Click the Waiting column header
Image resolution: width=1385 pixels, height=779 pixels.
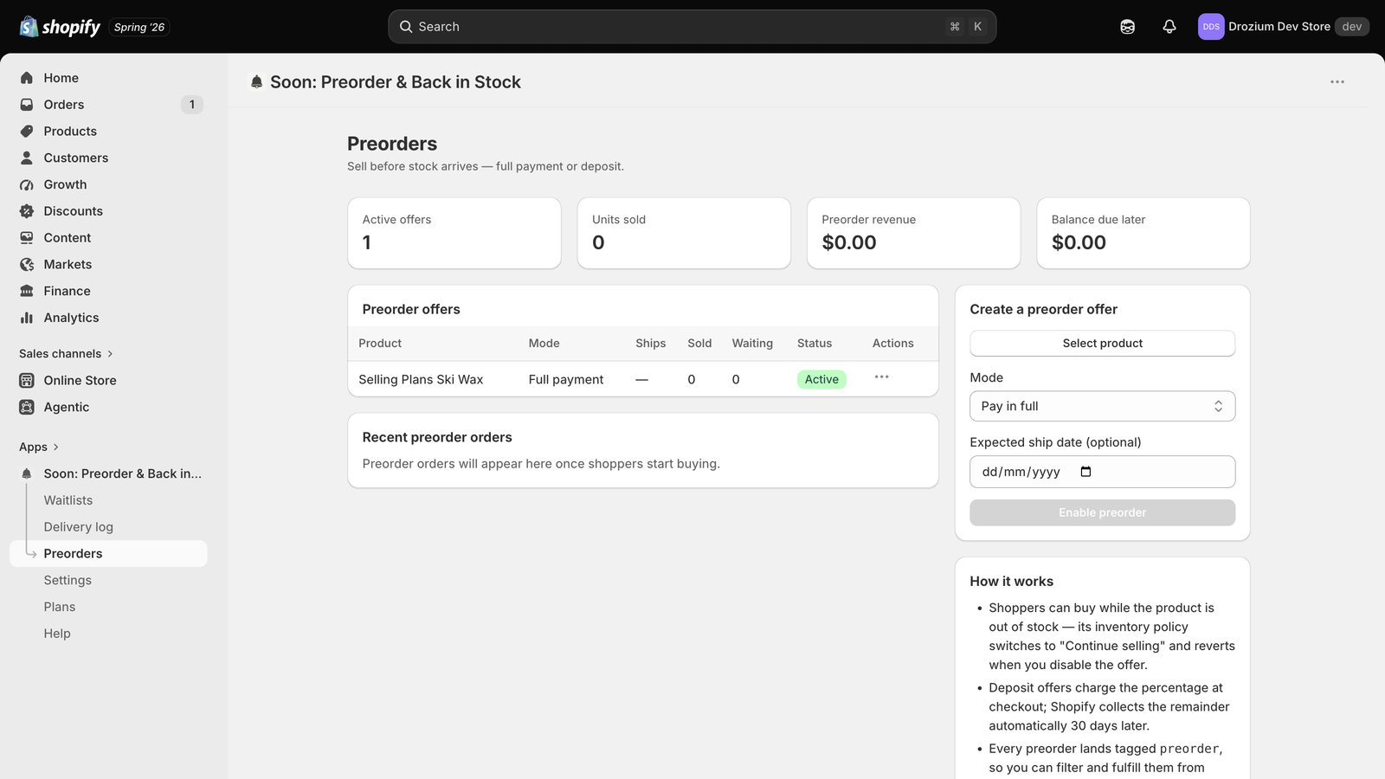(x=752, y=344)
